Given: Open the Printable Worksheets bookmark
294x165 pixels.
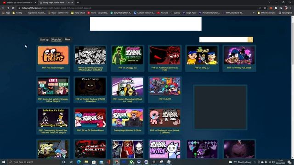Looking at the screenshot, I should point(209,13).
